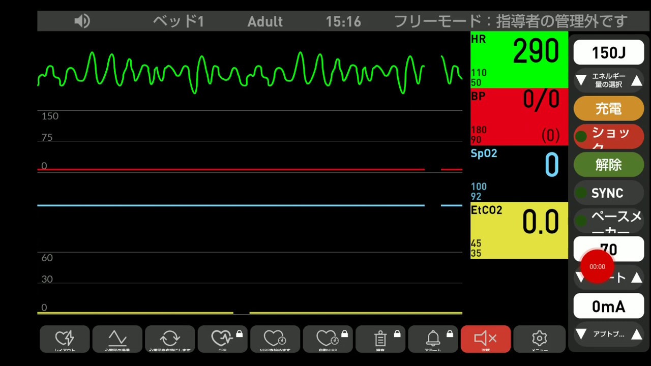The image size is (651, 366).
Task: Click the Adult patient type label
Action: coord(265,22)
